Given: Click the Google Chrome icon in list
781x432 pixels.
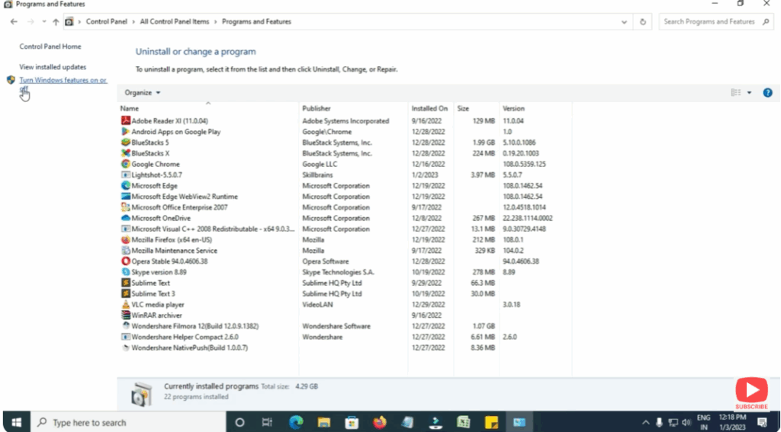Looking at the screenshot, I should pos(126,164).
